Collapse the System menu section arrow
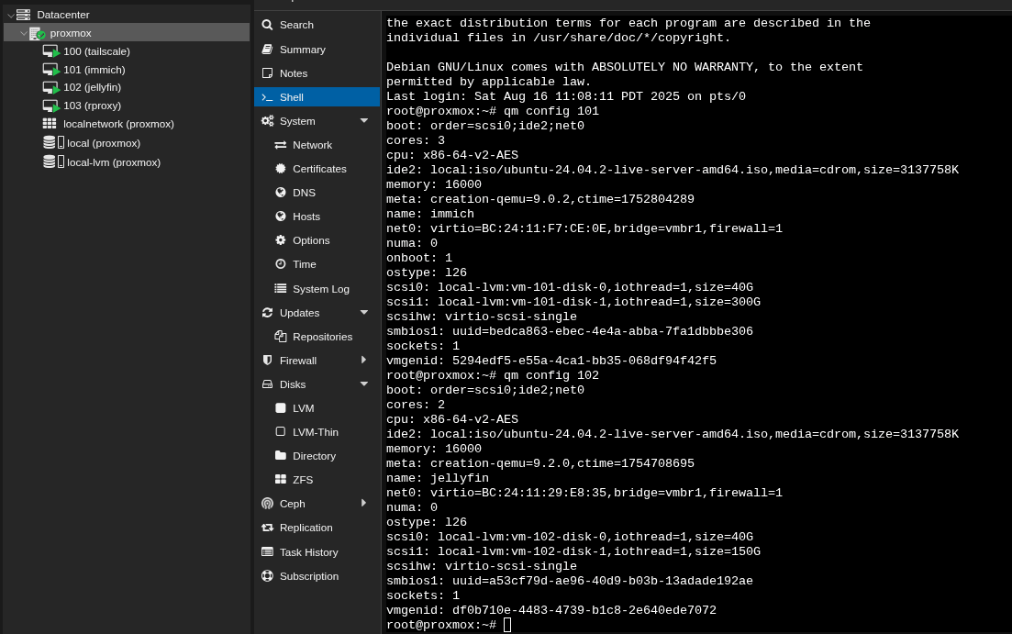This screenshot has height=634, width=1012. point(363,121)
